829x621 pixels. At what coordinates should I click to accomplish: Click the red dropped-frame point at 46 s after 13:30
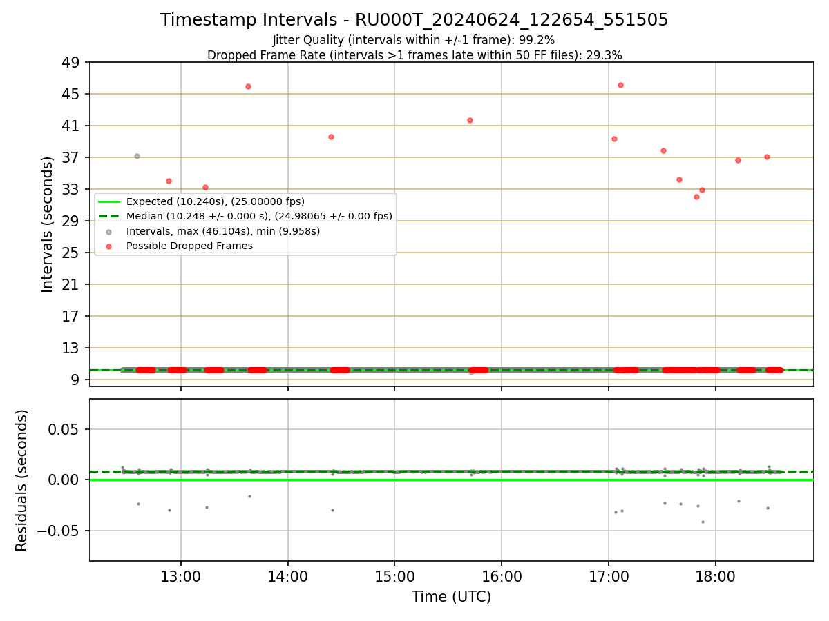[248, 86]
